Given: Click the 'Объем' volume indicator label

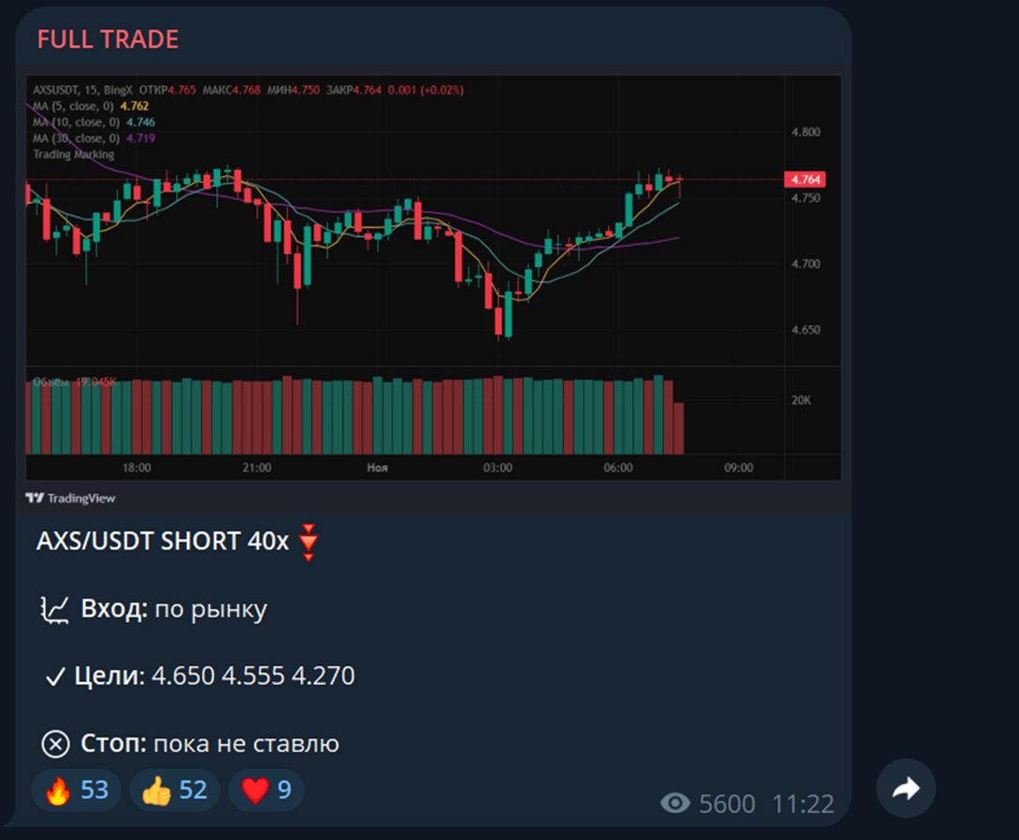Looking at the screenshot, I should pos(50,382).
